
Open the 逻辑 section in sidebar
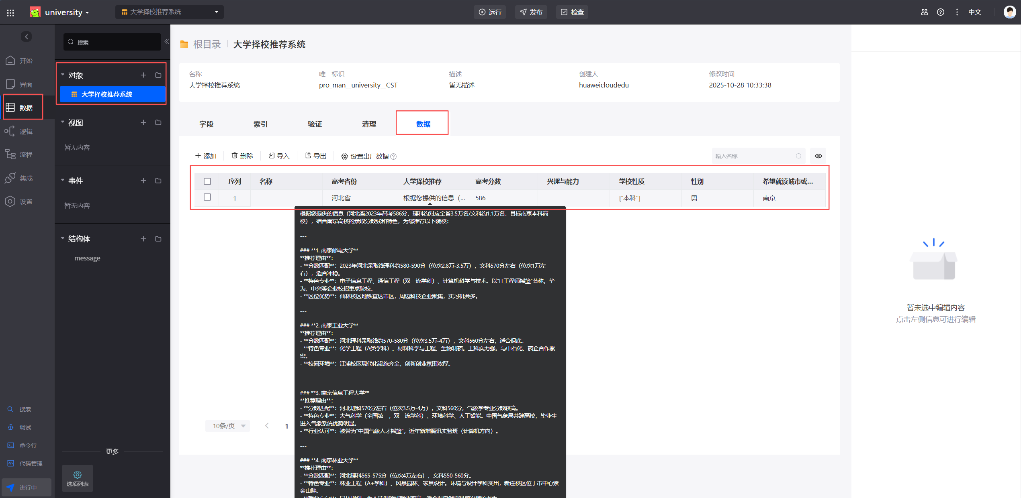tap(19, 131)
